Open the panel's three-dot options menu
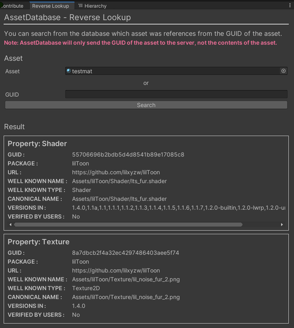The image size is (294, 328). [x=290, y=5]
